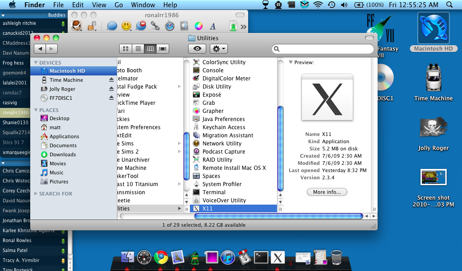
Task: Open the Go menu
Action: click(119, 5)
